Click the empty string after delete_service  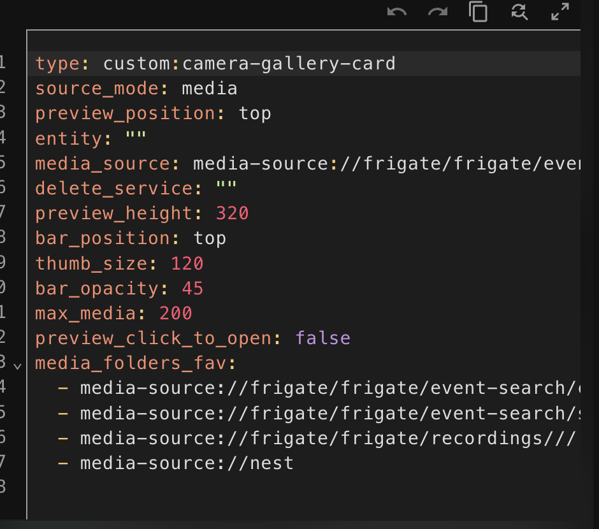(226, 188)
